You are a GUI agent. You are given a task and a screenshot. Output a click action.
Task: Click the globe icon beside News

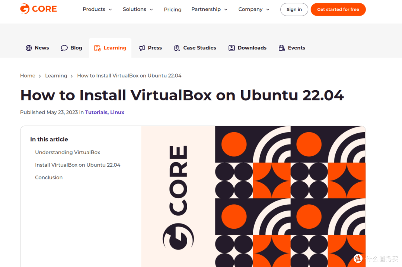(x=29, y=48)
